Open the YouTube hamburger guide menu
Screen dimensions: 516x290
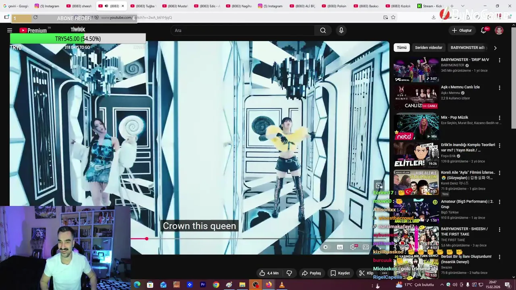(10, 30)
